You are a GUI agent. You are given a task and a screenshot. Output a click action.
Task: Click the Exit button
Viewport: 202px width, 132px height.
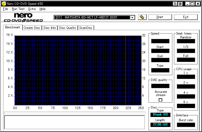pyautogui.click(x=186, y=17)
